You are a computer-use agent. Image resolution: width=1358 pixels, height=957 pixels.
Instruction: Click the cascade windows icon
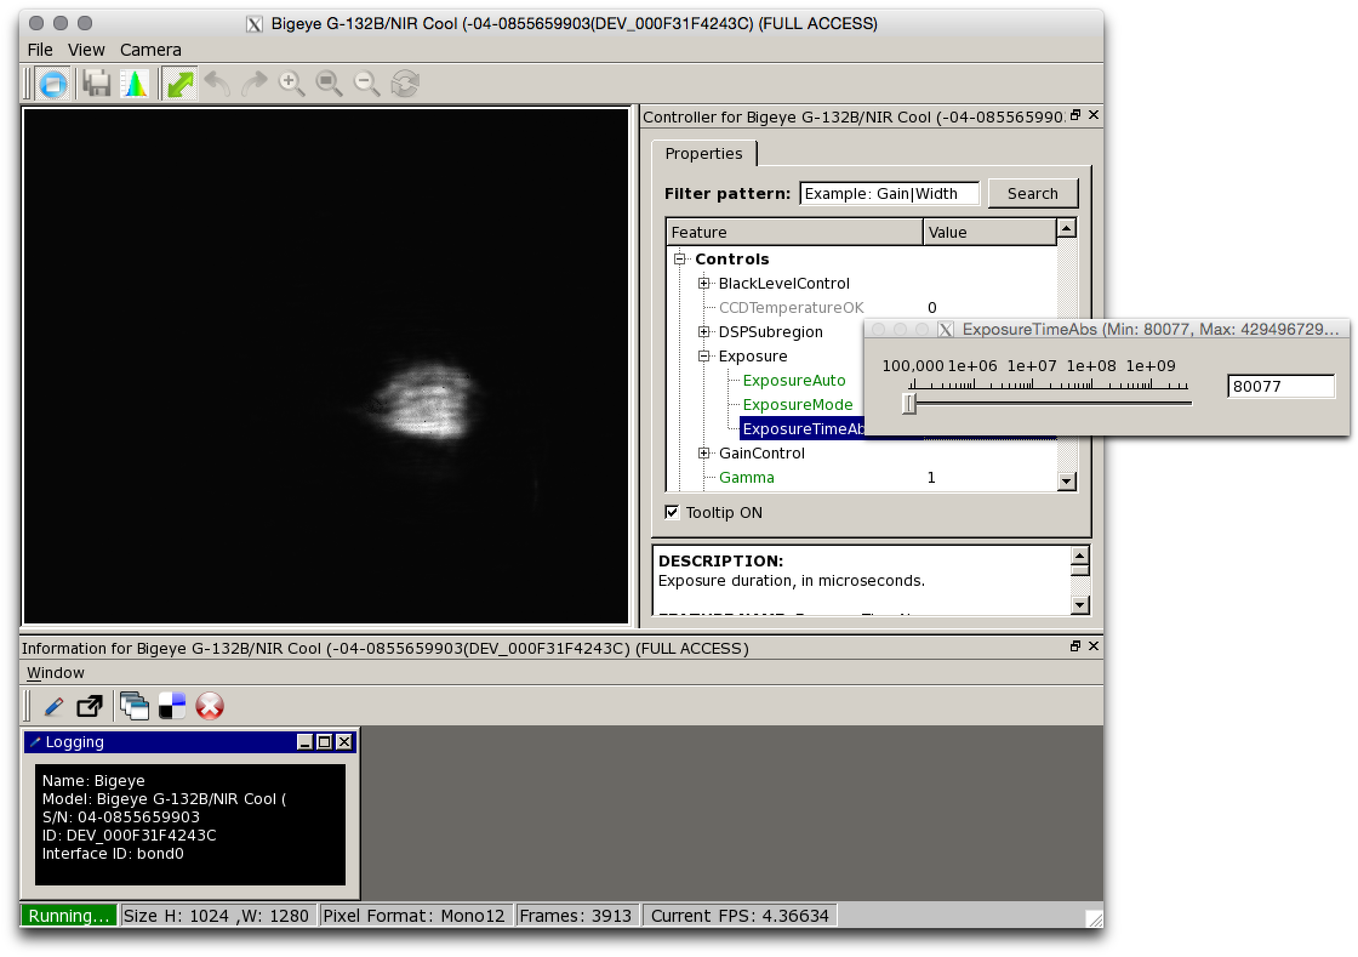(x=134, y=706)
